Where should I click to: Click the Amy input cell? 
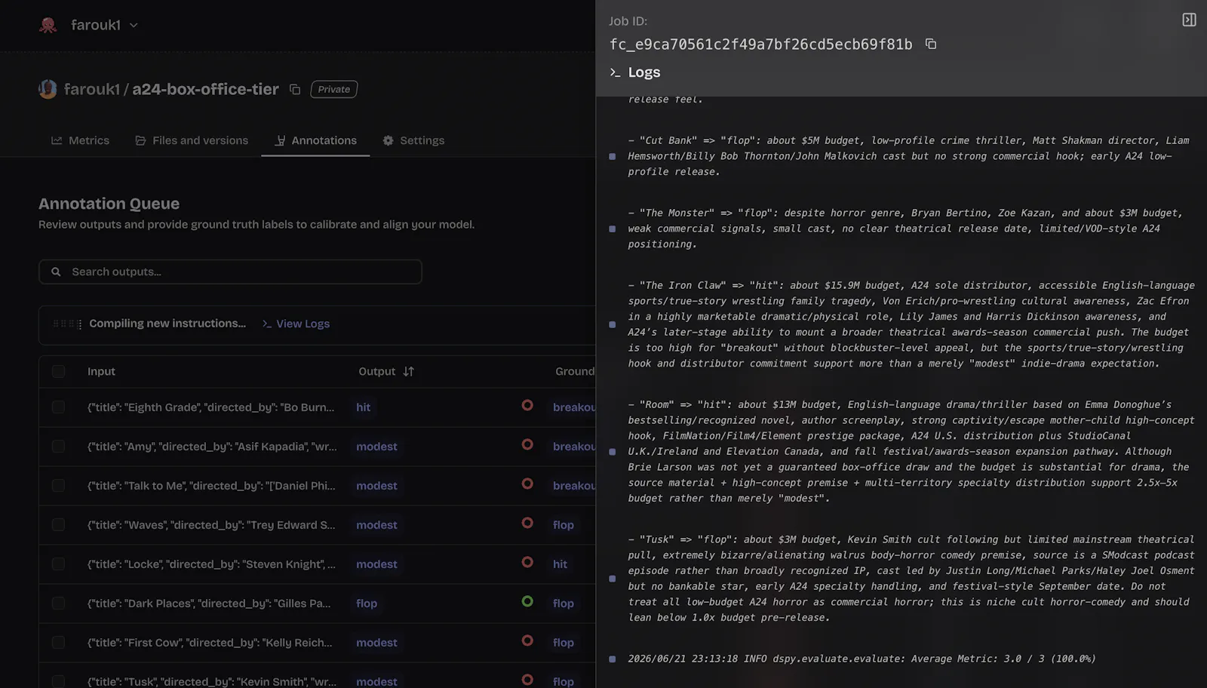click(212, 447)
